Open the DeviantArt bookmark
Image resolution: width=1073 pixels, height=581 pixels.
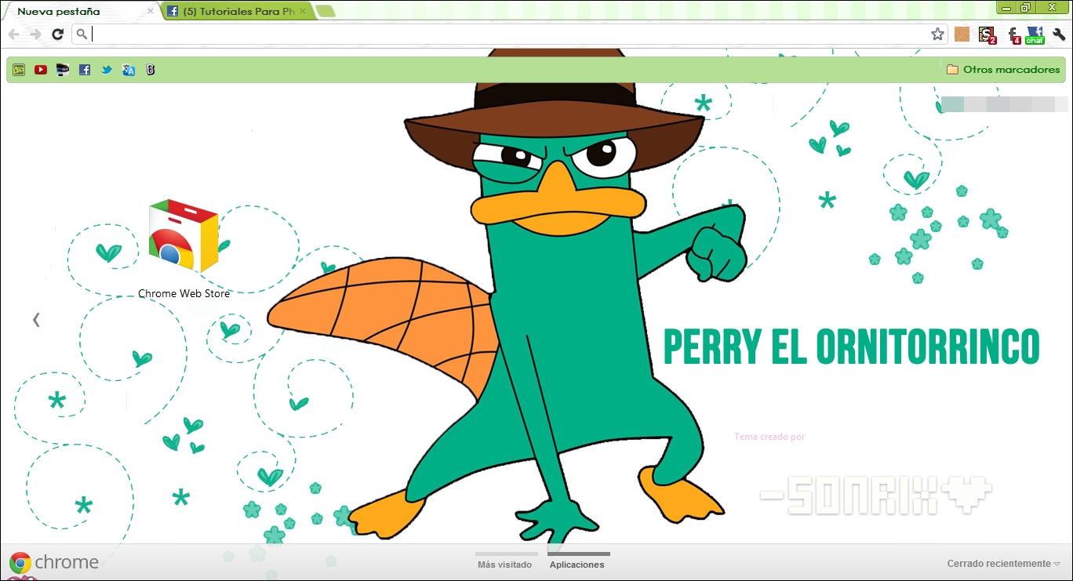(19, 70)
